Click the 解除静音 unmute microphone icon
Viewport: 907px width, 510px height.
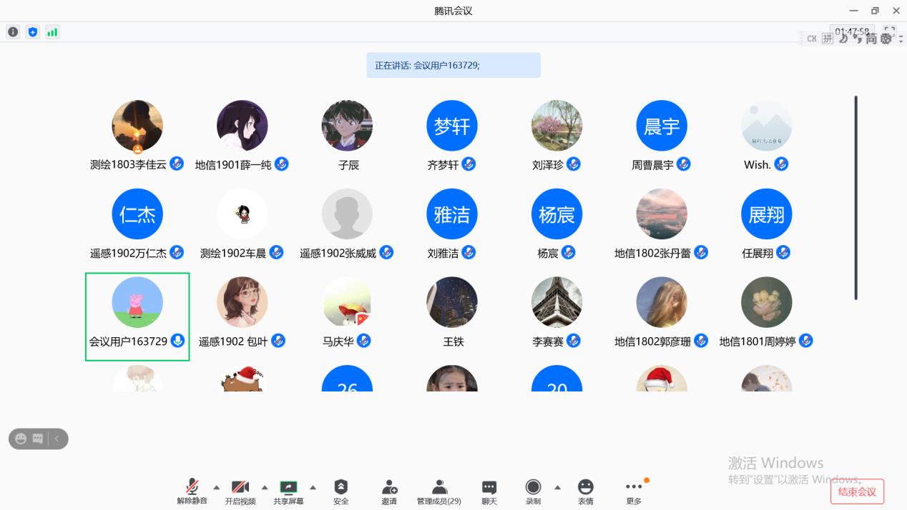[x=192, y=488]
